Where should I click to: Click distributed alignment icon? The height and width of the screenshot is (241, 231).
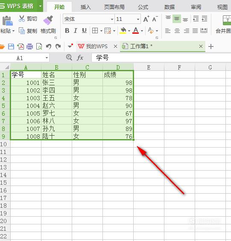click(204, 31)
